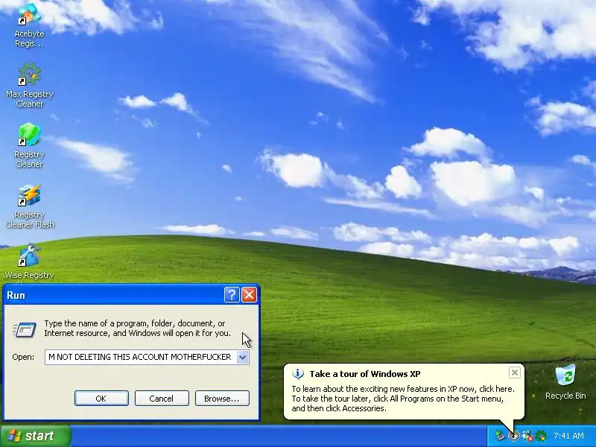
Task: Select the Registry Cleaner Flash desktop icon
Action: [x=29, y=206]
